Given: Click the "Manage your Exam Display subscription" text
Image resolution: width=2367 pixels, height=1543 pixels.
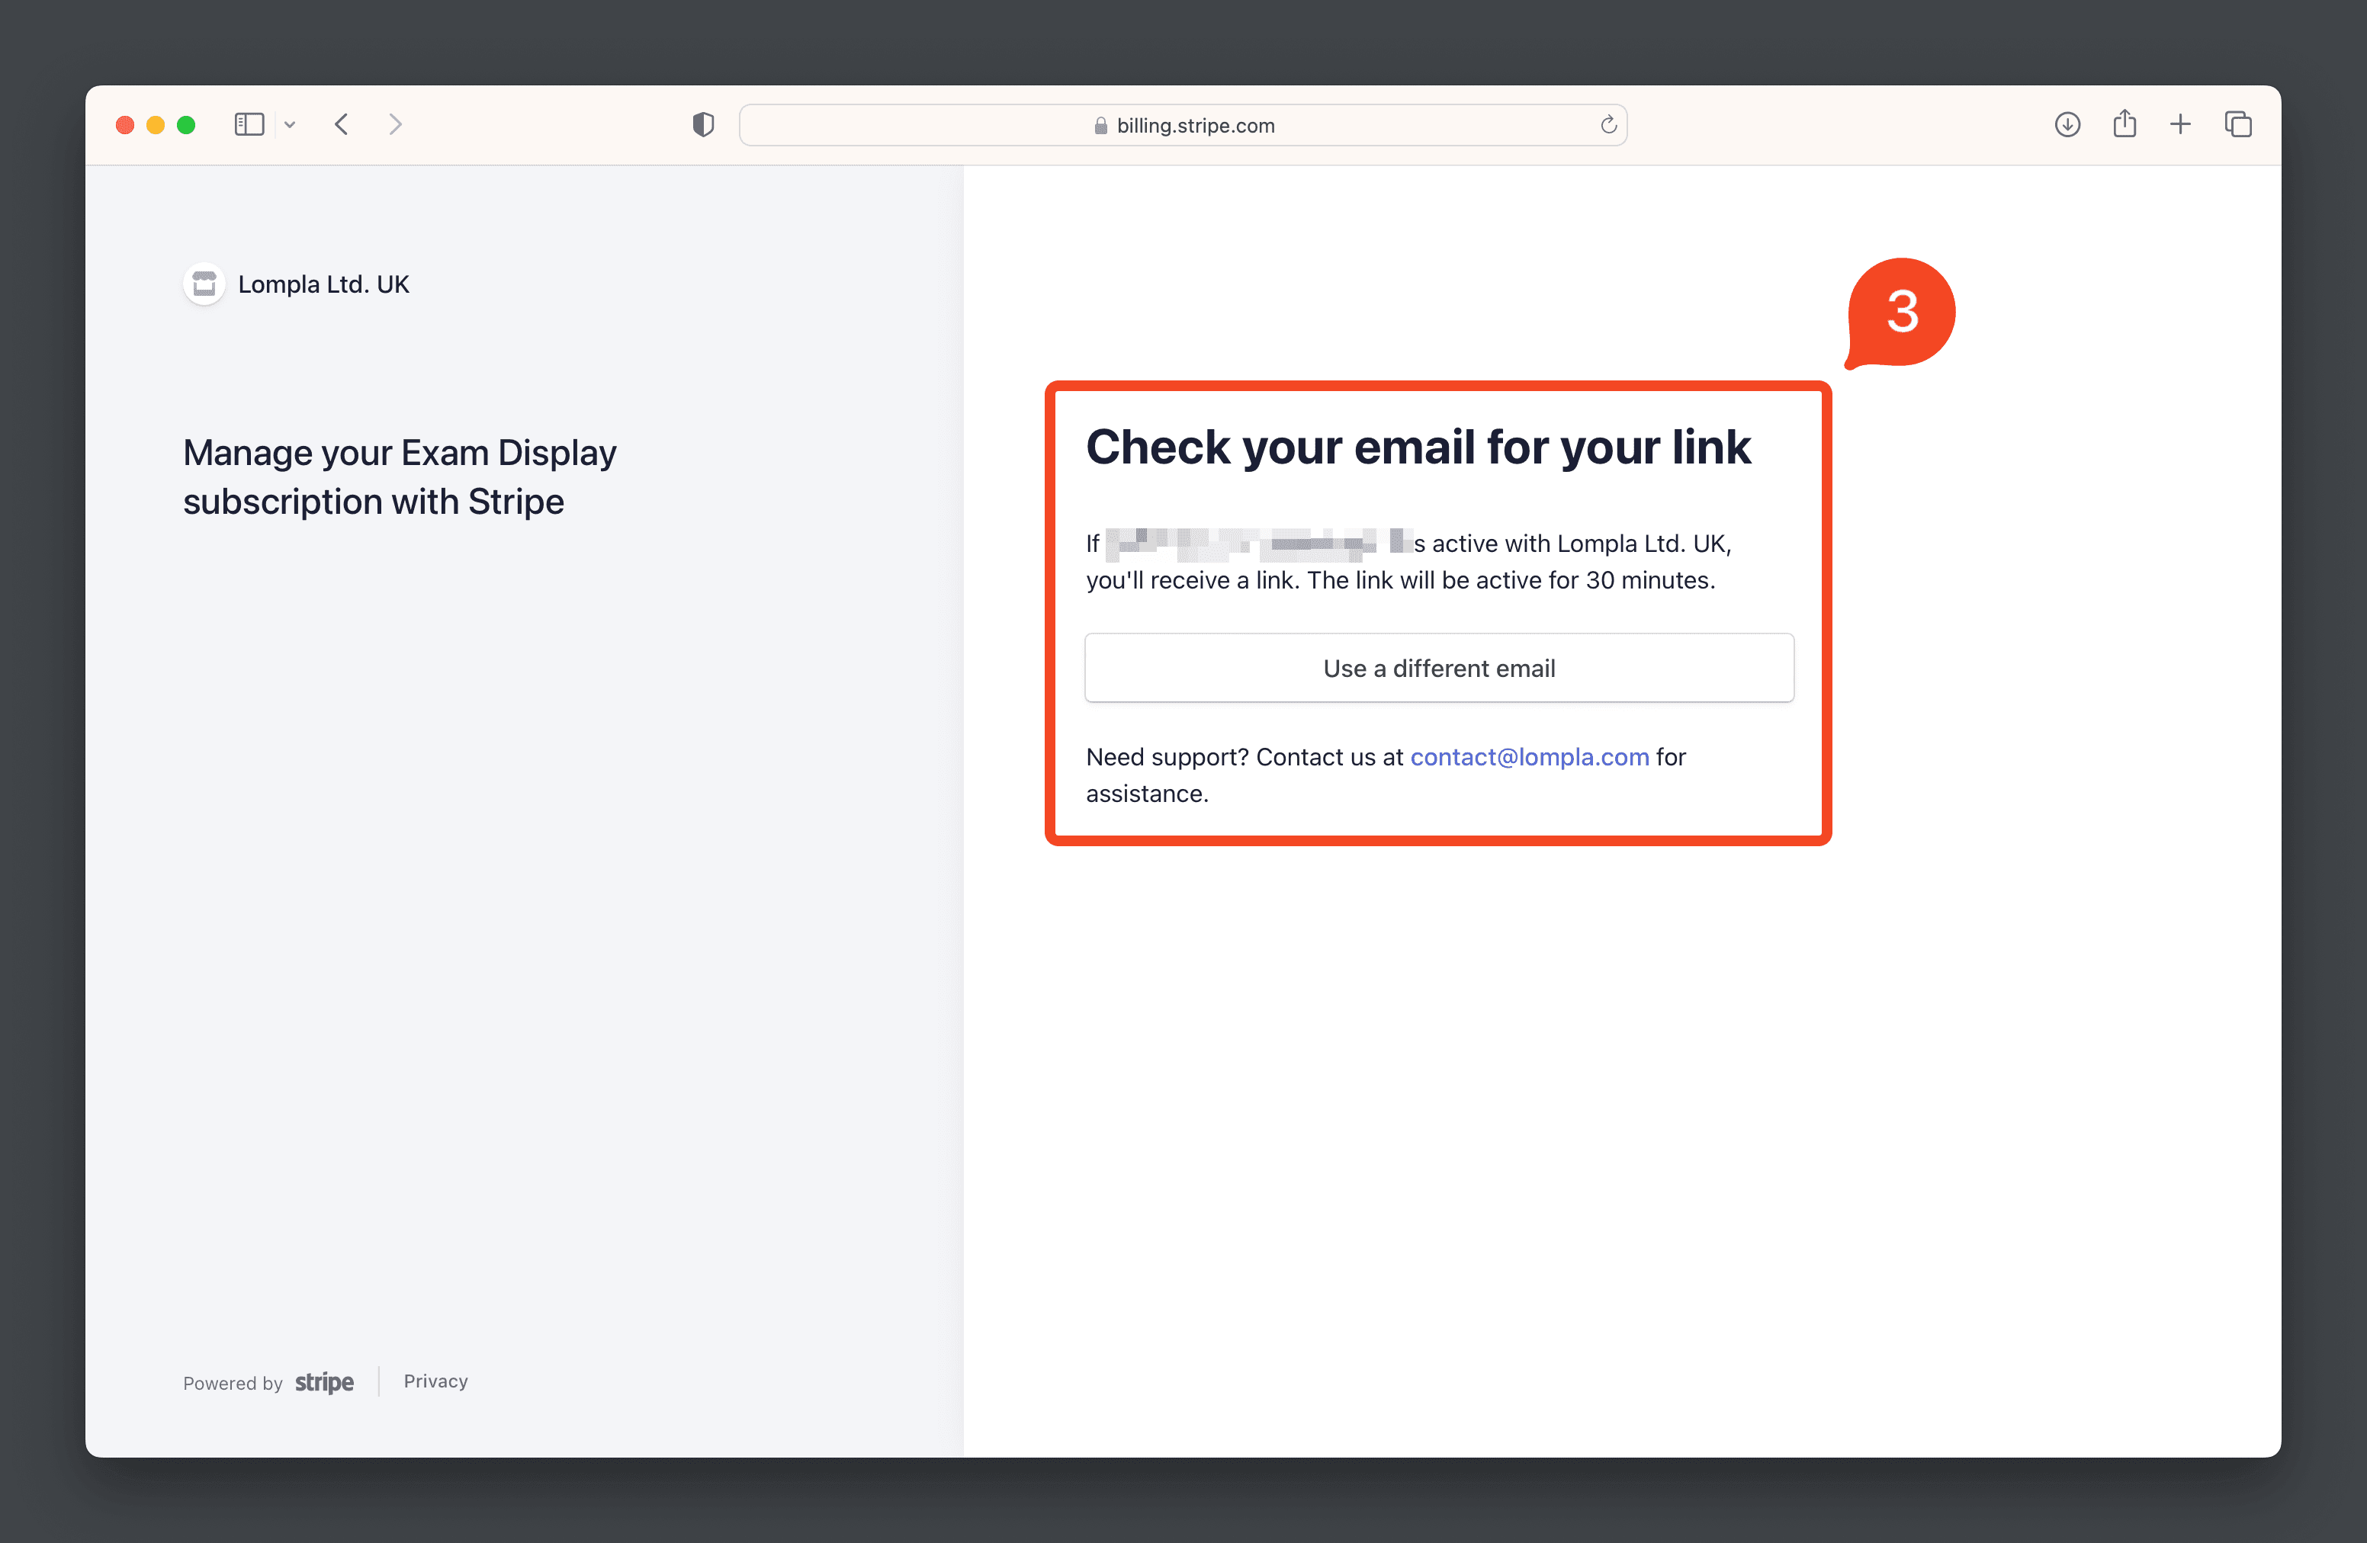Looking at the screenshot, I should point(400,477).
